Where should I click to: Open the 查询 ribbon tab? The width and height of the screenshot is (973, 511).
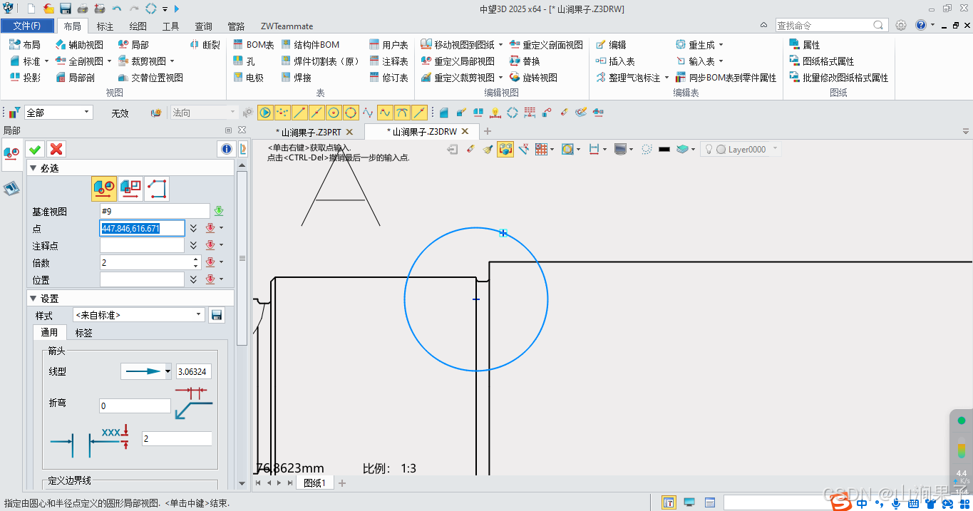tap(203, 26)
